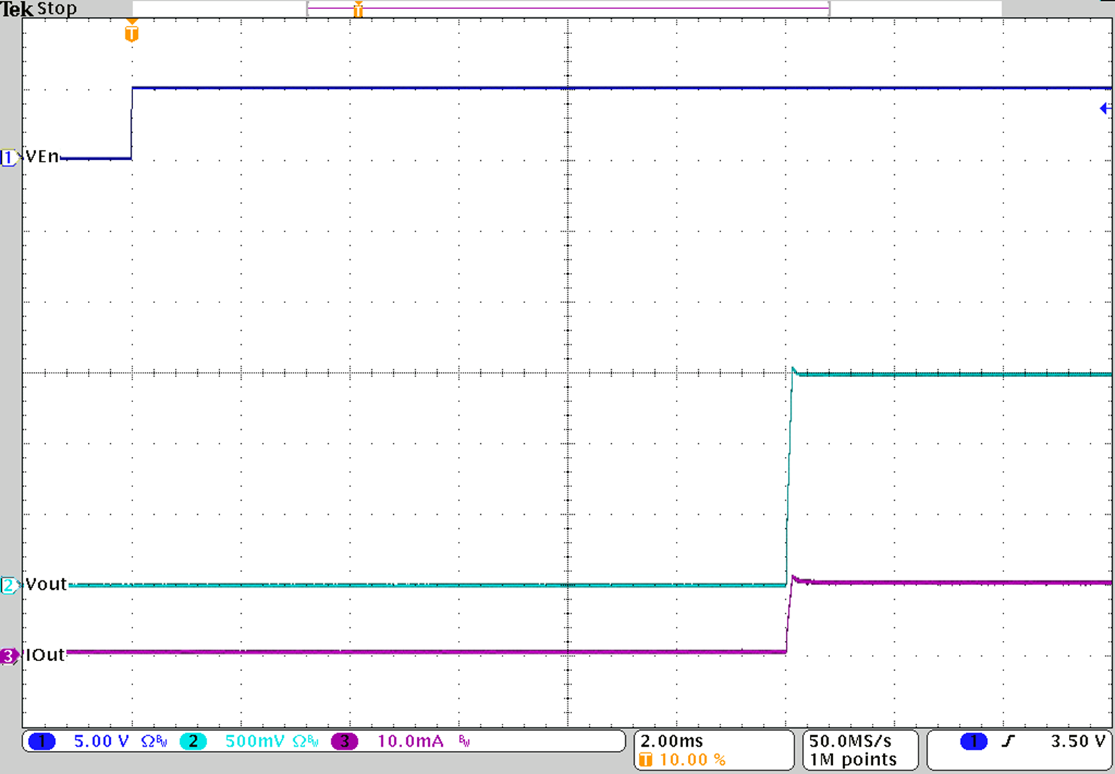1115x774 pixels.
Task: Open the horizontal timebase readout showing 2.00ms
Action: tap(674, 741)
